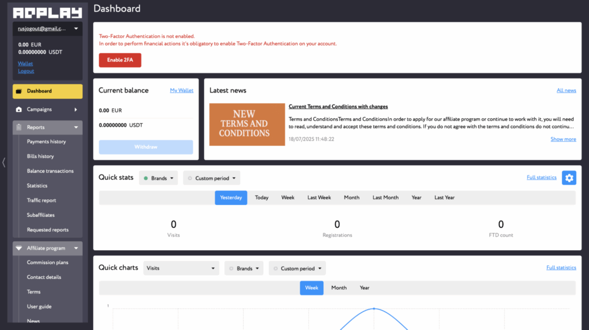Click the Reports clipboard icon

point(19,127)
